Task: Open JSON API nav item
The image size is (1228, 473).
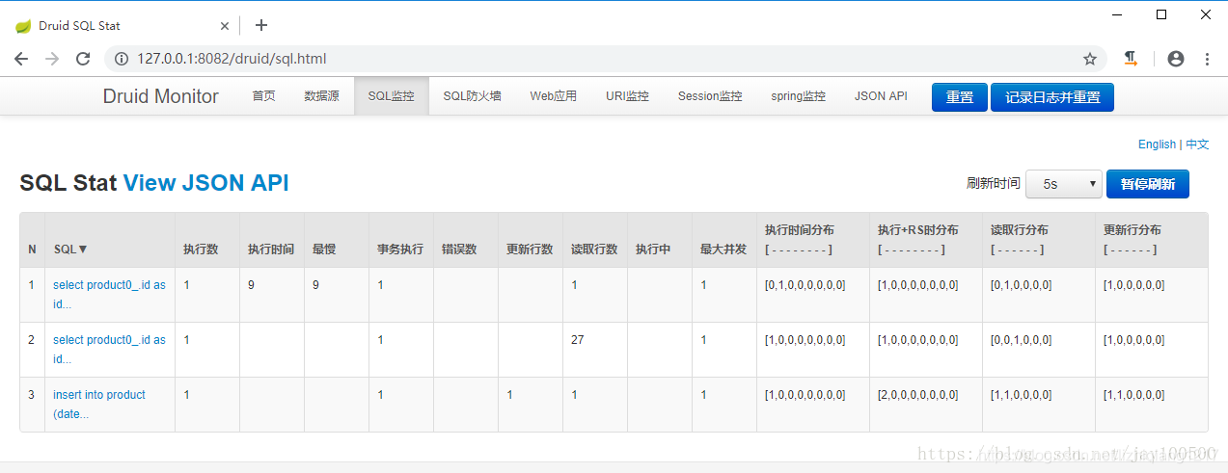Action: pos(881,96)
